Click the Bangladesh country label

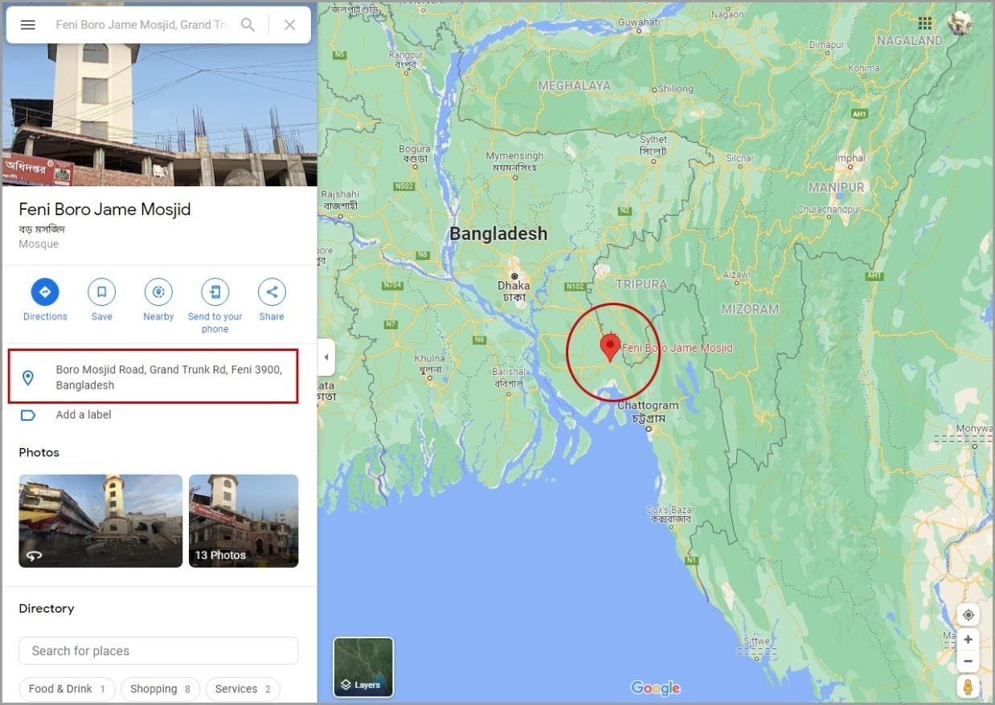[498, 234]
